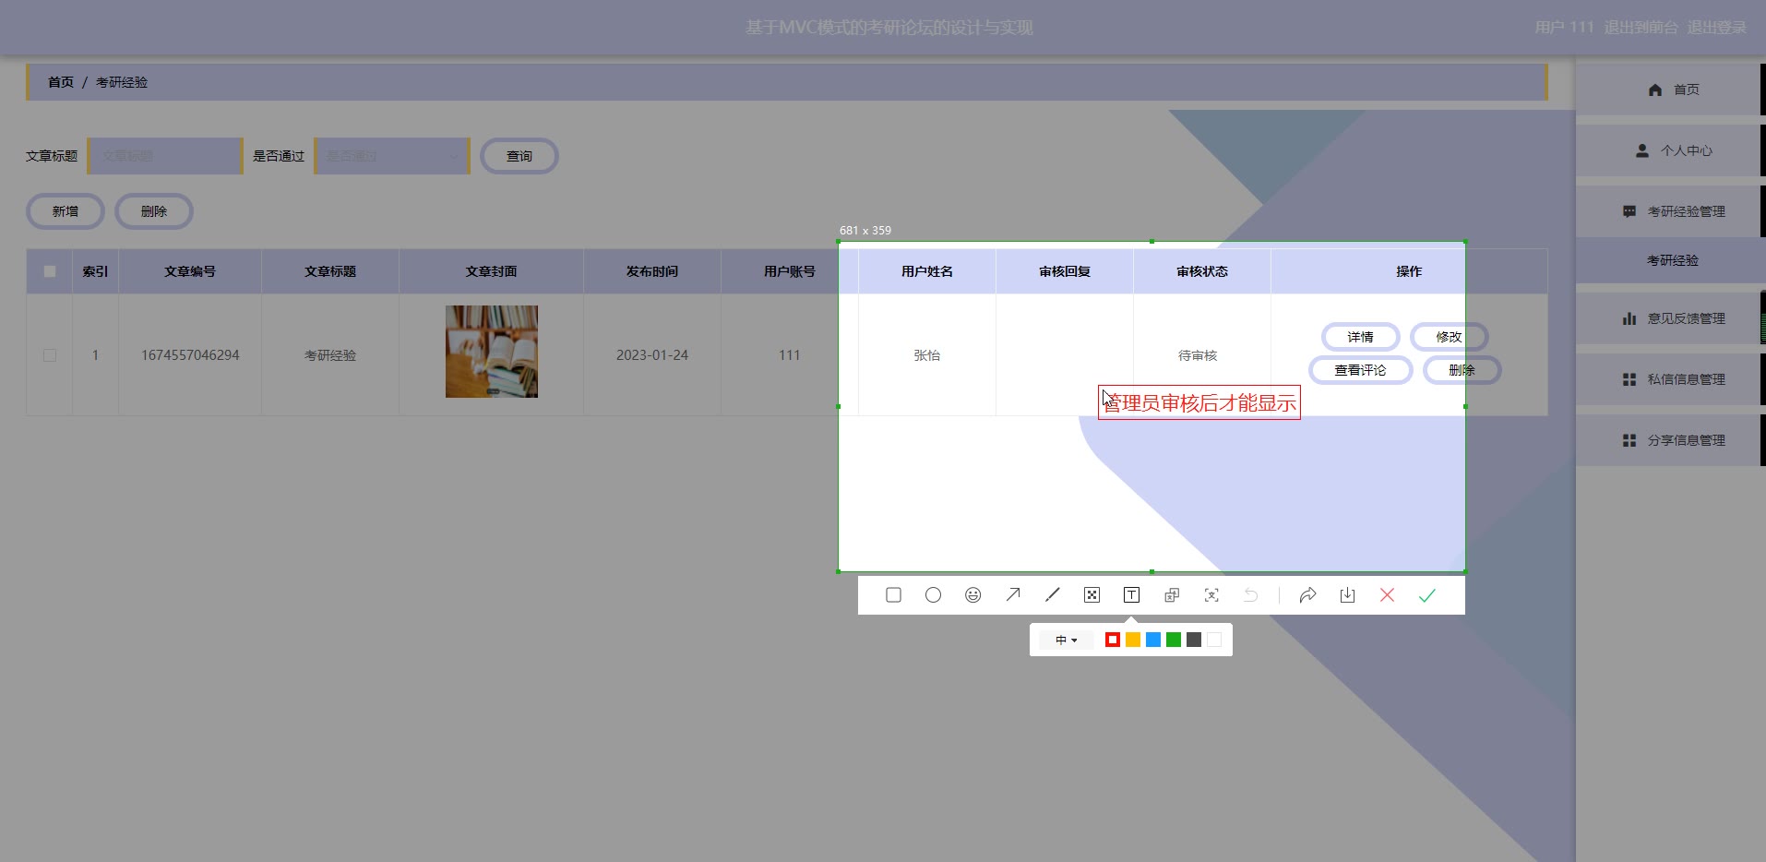Click the grid icon beside 私信信息管理
Viewport: 1766px width, 862px height.
1629,379
